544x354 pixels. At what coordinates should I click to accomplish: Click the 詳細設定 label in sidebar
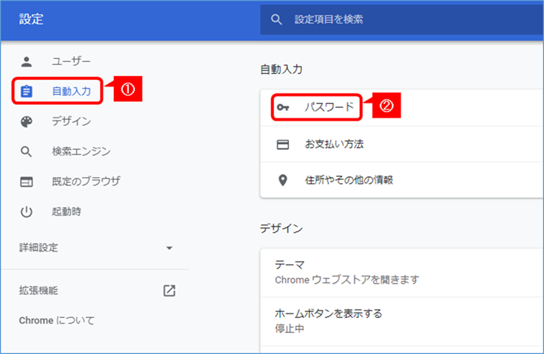point(38,248)
